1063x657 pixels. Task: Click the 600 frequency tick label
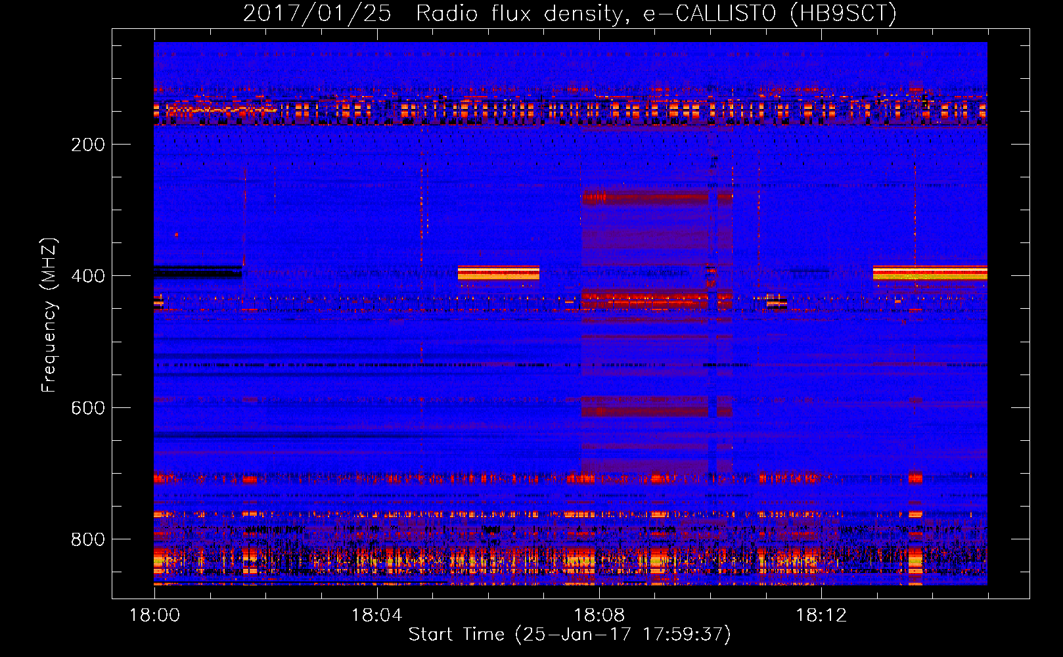[x=88, y=408]
